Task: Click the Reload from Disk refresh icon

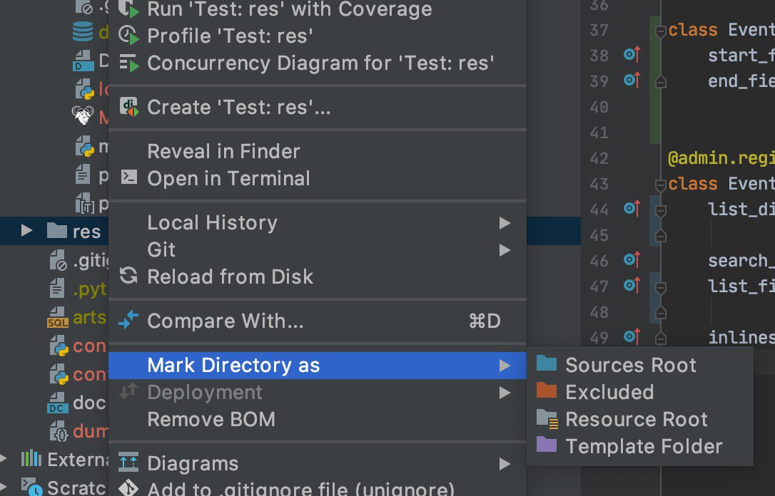Action: click(128, 275)
